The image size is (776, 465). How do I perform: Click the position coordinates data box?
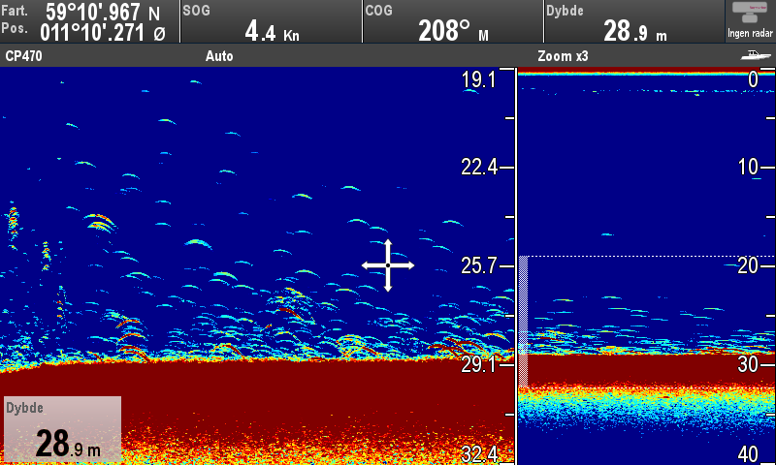[89, 21]
